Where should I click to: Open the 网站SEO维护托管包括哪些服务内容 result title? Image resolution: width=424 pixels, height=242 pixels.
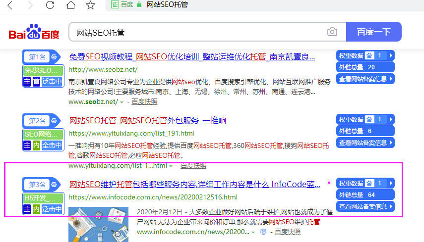[195, 185]
